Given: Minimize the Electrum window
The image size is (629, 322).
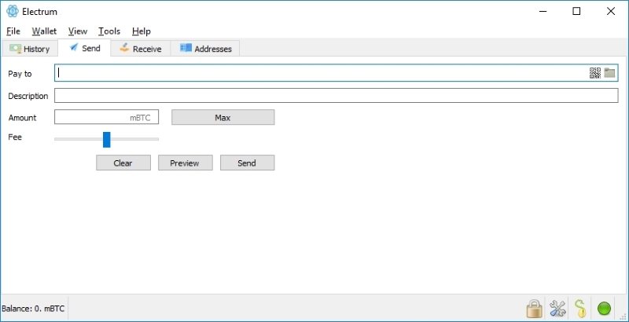Looking at the screenshot, I should click(543, 11).
